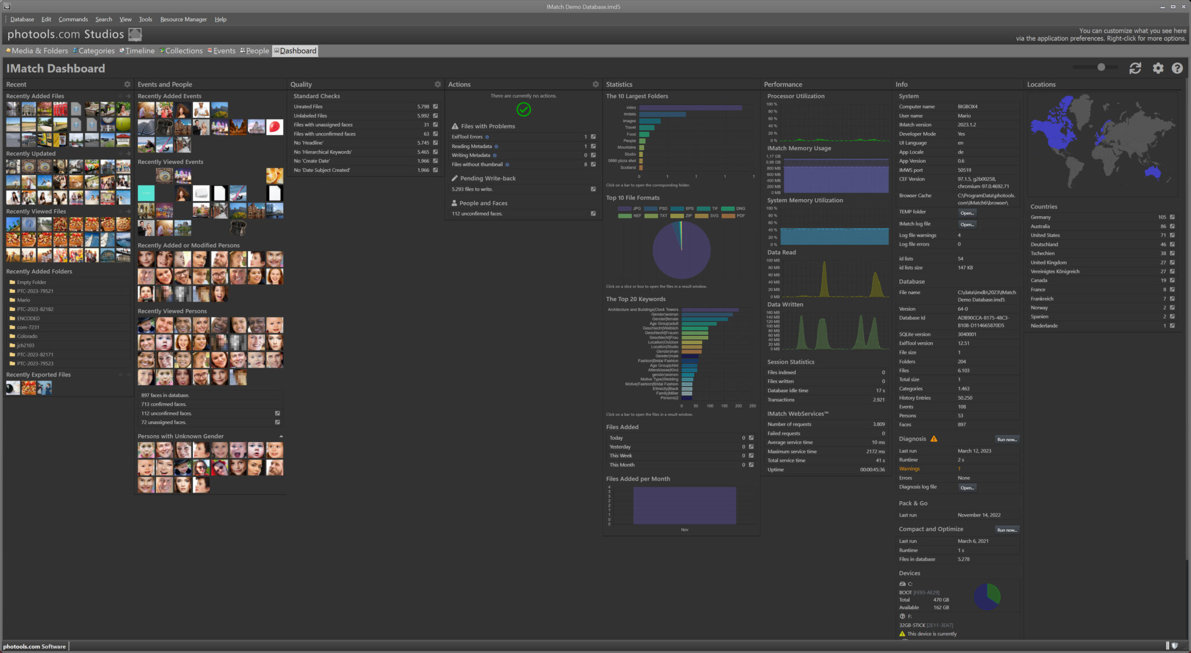Open the TEMP folder with Open button
The image size is (1191, 653).
tap(967, 213)
